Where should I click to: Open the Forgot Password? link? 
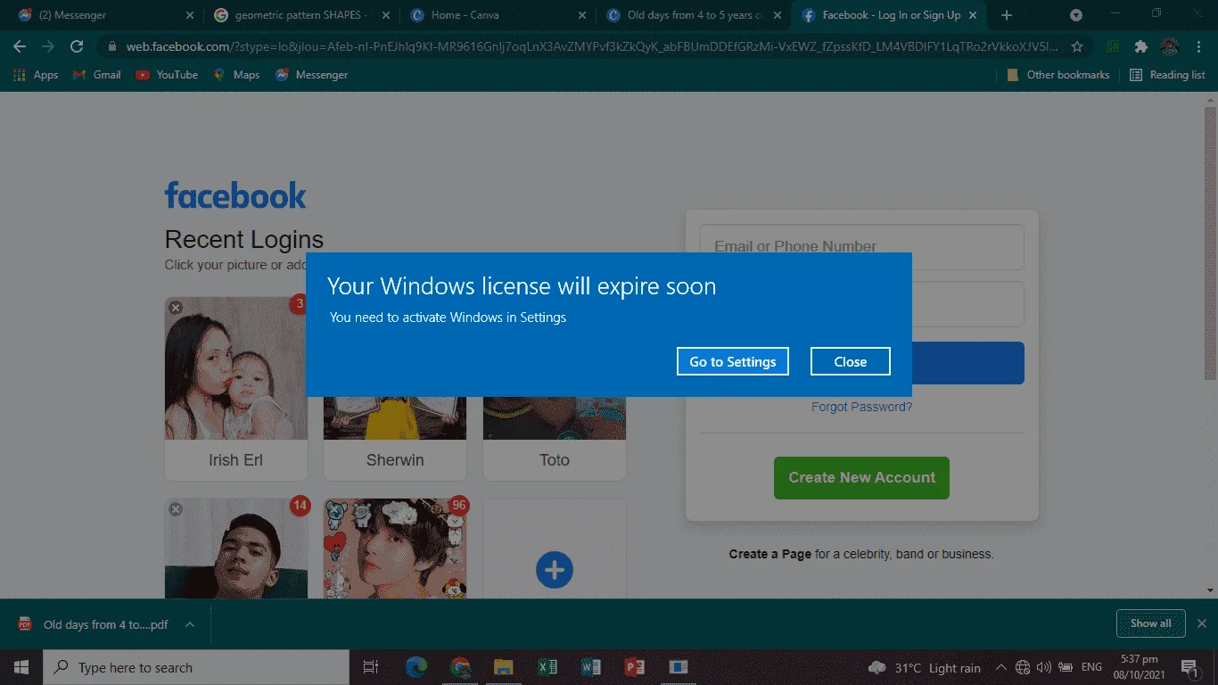tap(861, 407)
